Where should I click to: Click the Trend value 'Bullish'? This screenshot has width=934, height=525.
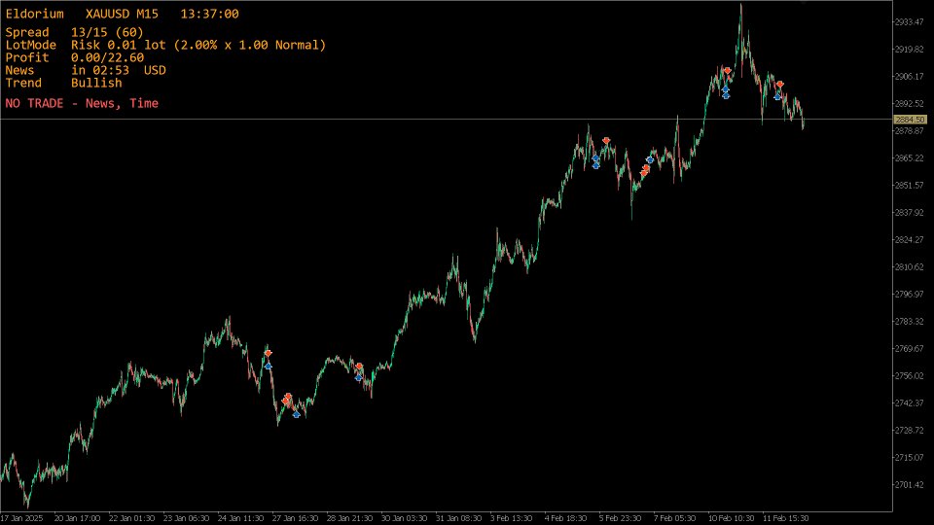pyautogui.click(x=96, y=83)
